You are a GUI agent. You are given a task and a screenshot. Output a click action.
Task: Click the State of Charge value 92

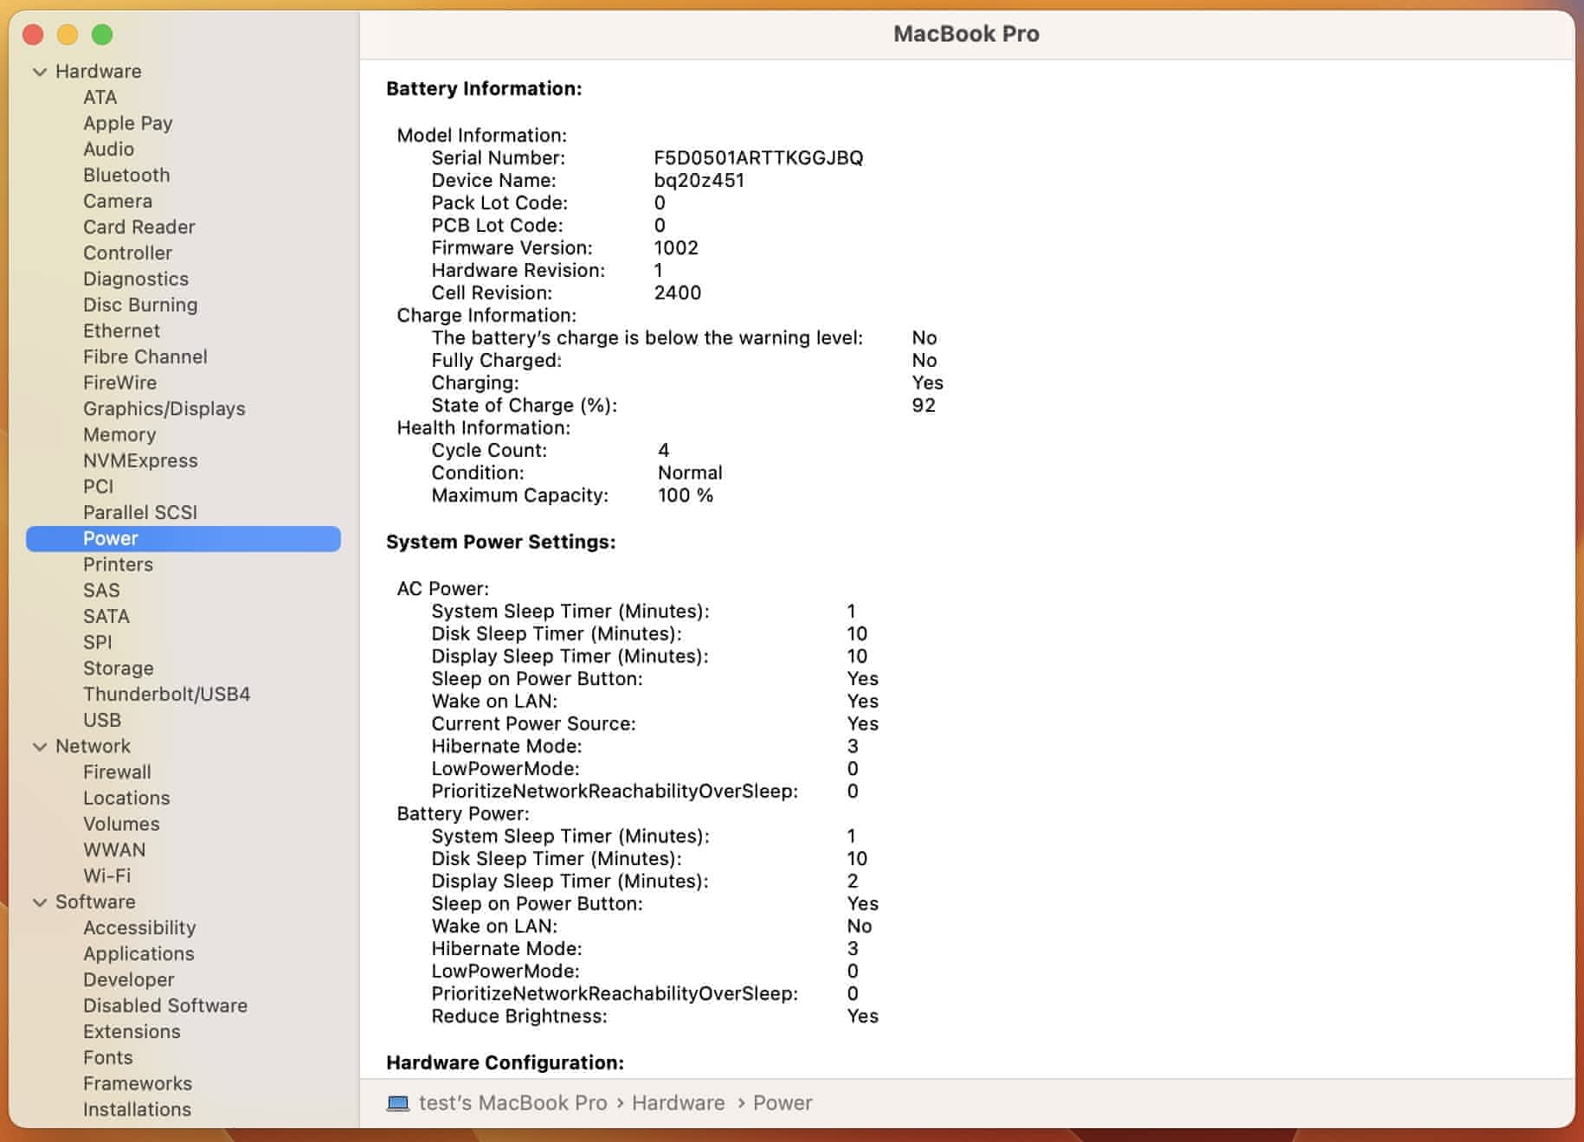tap(924, 405)
